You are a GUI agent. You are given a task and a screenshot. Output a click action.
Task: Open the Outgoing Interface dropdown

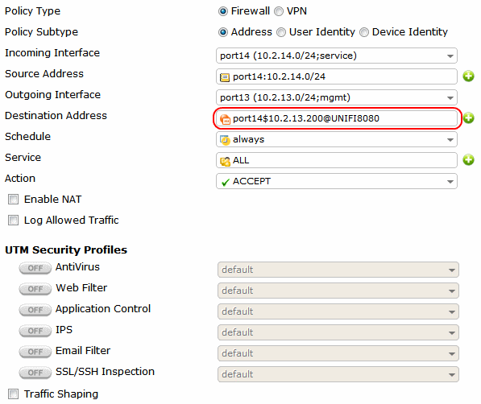[x=337, y=97]
